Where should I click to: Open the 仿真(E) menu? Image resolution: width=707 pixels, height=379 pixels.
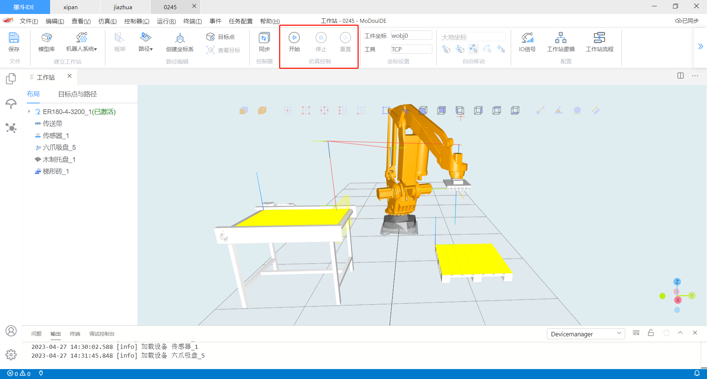pos(107,21)
